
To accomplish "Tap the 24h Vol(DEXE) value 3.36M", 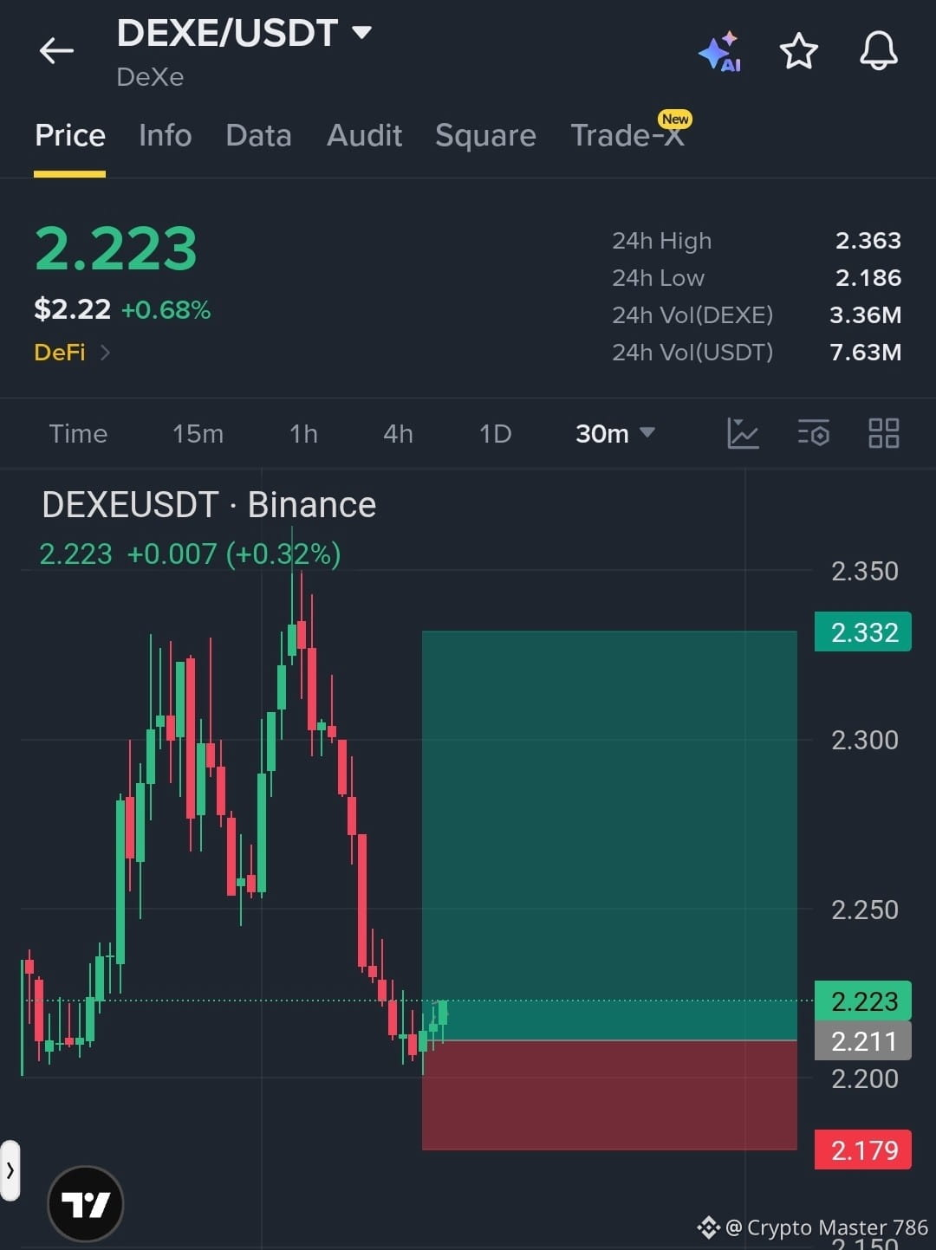I will 865,314.
